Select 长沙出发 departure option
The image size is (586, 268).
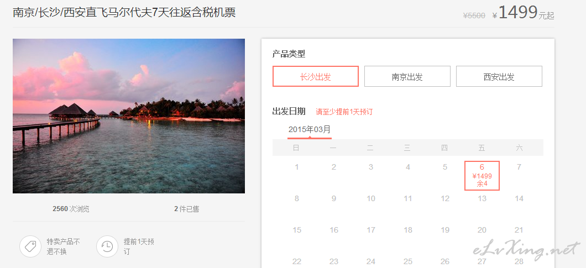point(316,76)
